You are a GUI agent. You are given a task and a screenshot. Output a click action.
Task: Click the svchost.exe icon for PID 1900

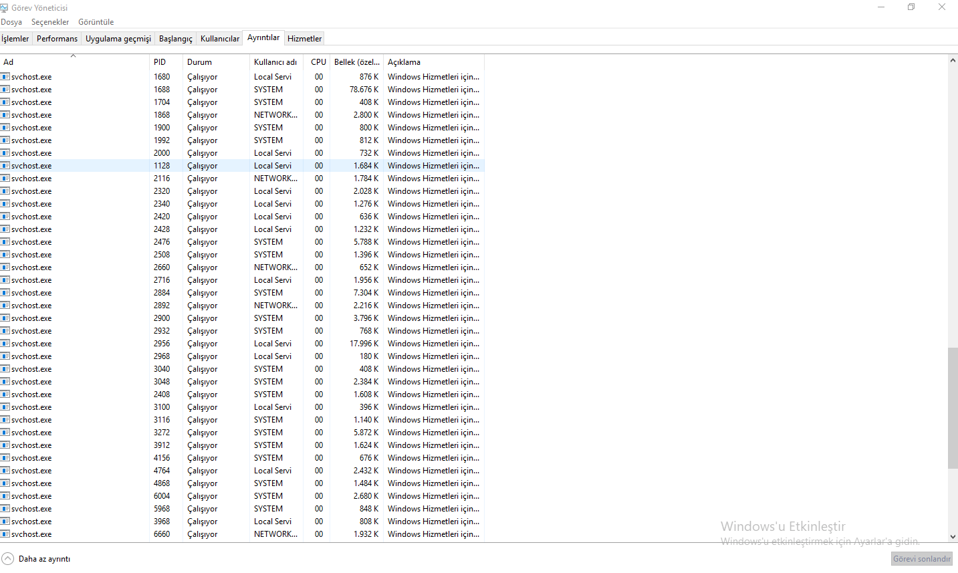[x=5, y=128]
